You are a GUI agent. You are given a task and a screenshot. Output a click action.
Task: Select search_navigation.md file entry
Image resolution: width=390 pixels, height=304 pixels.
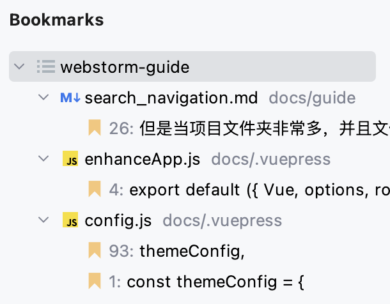[x=171, y=98]
